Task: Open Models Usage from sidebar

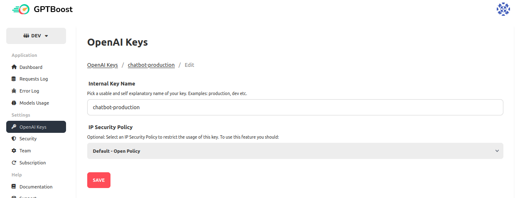Action: (34, 103)
